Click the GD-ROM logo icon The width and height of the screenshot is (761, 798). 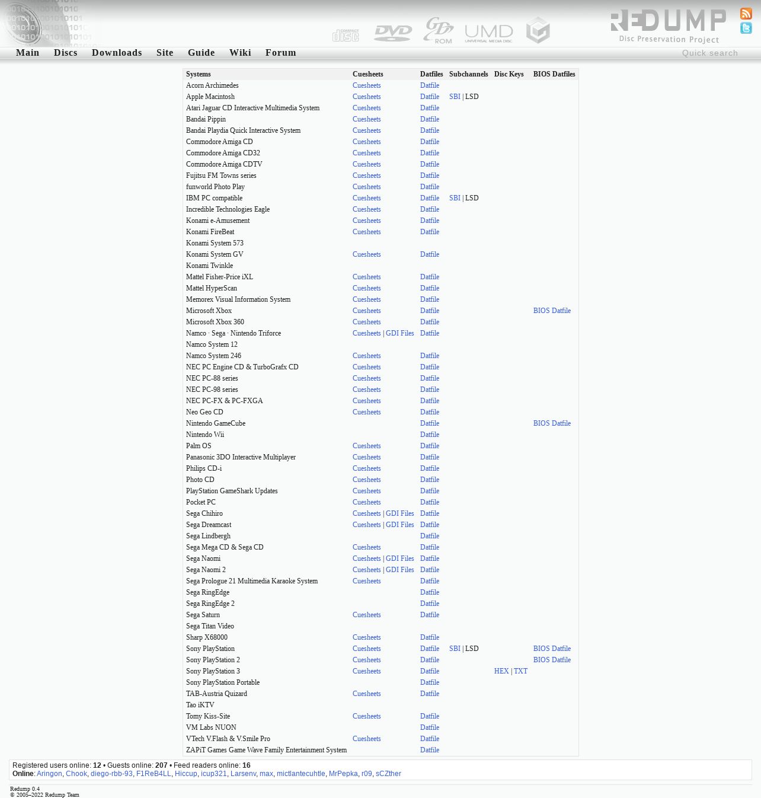(439, 30)
